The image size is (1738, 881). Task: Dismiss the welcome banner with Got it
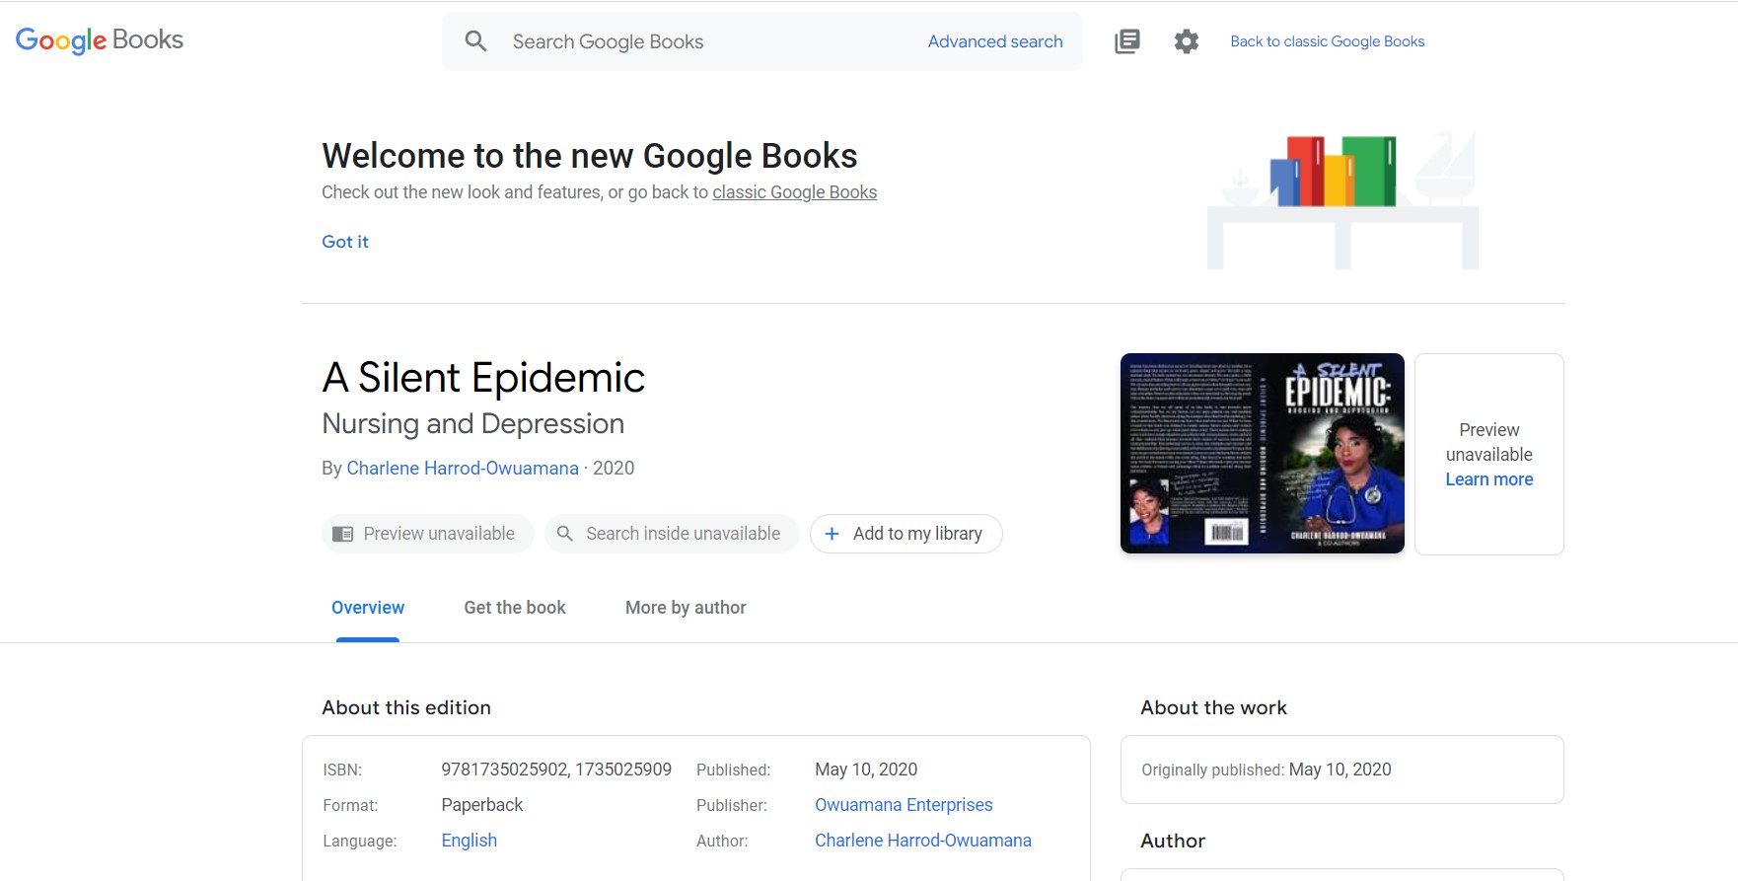tap(344, 242)
